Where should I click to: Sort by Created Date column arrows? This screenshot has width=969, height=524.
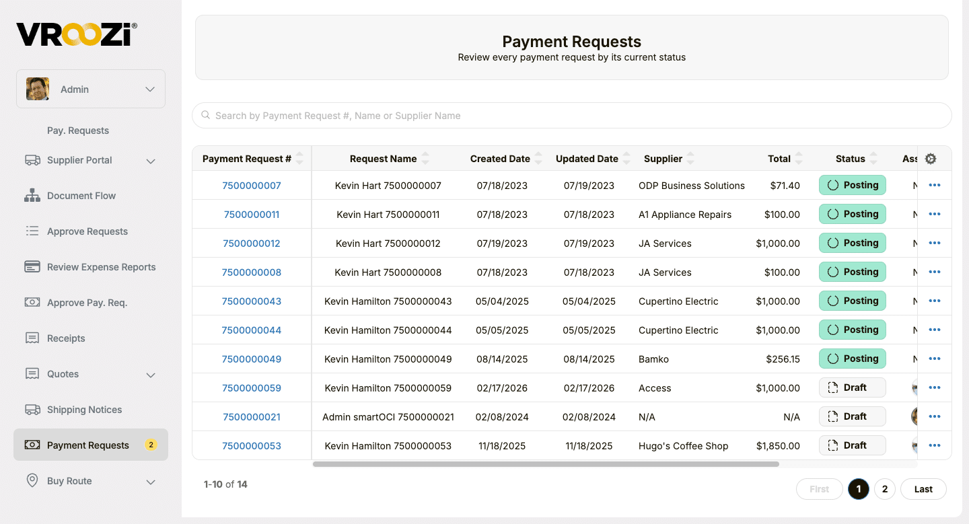point(538,159)
